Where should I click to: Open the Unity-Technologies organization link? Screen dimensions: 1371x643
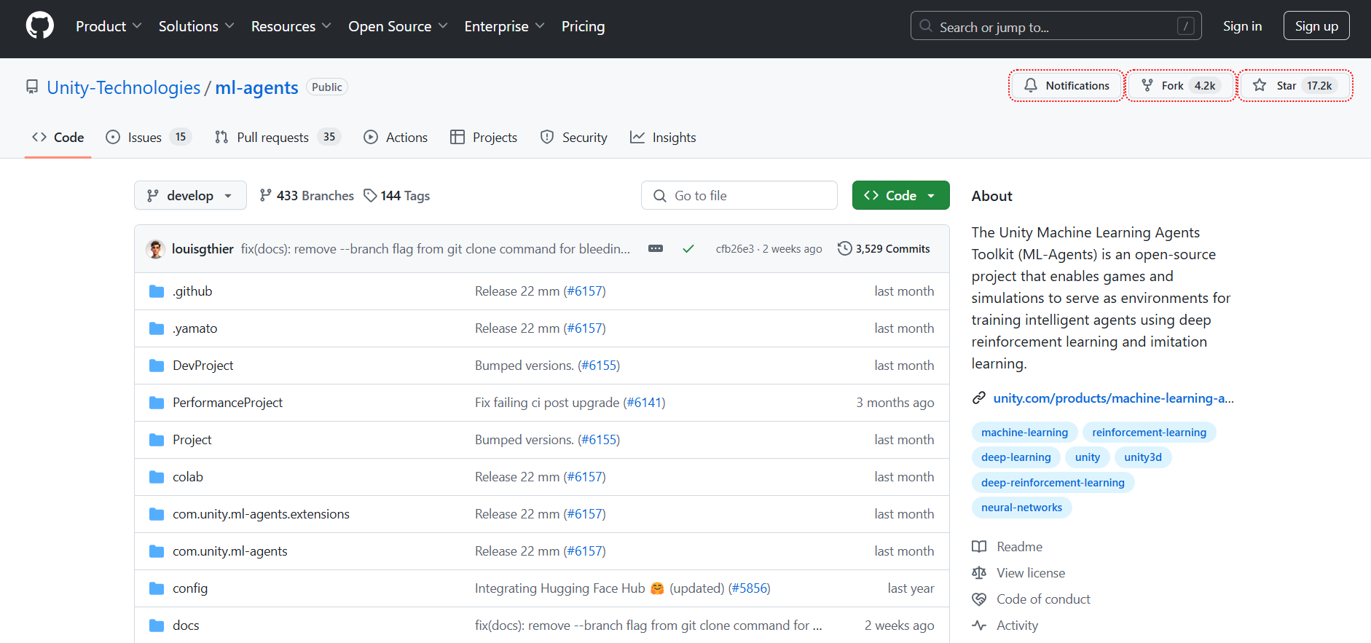124,87
